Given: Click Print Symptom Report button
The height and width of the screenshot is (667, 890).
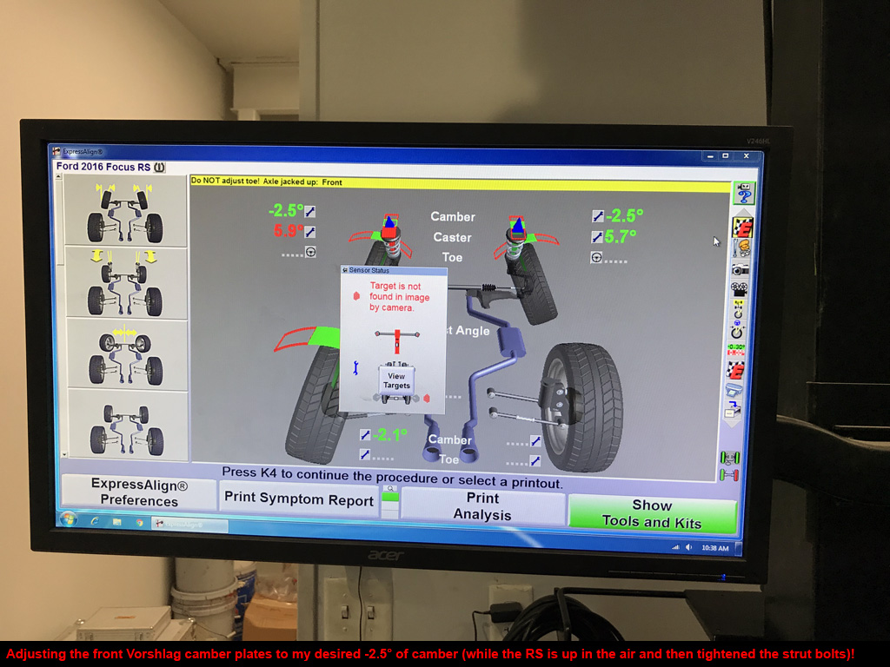Looking at the screenshot, I should pyautogui.click(x=299, y=499).
